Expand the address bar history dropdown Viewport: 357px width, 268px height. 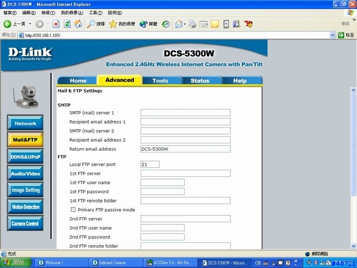click(x=332, y=35)
